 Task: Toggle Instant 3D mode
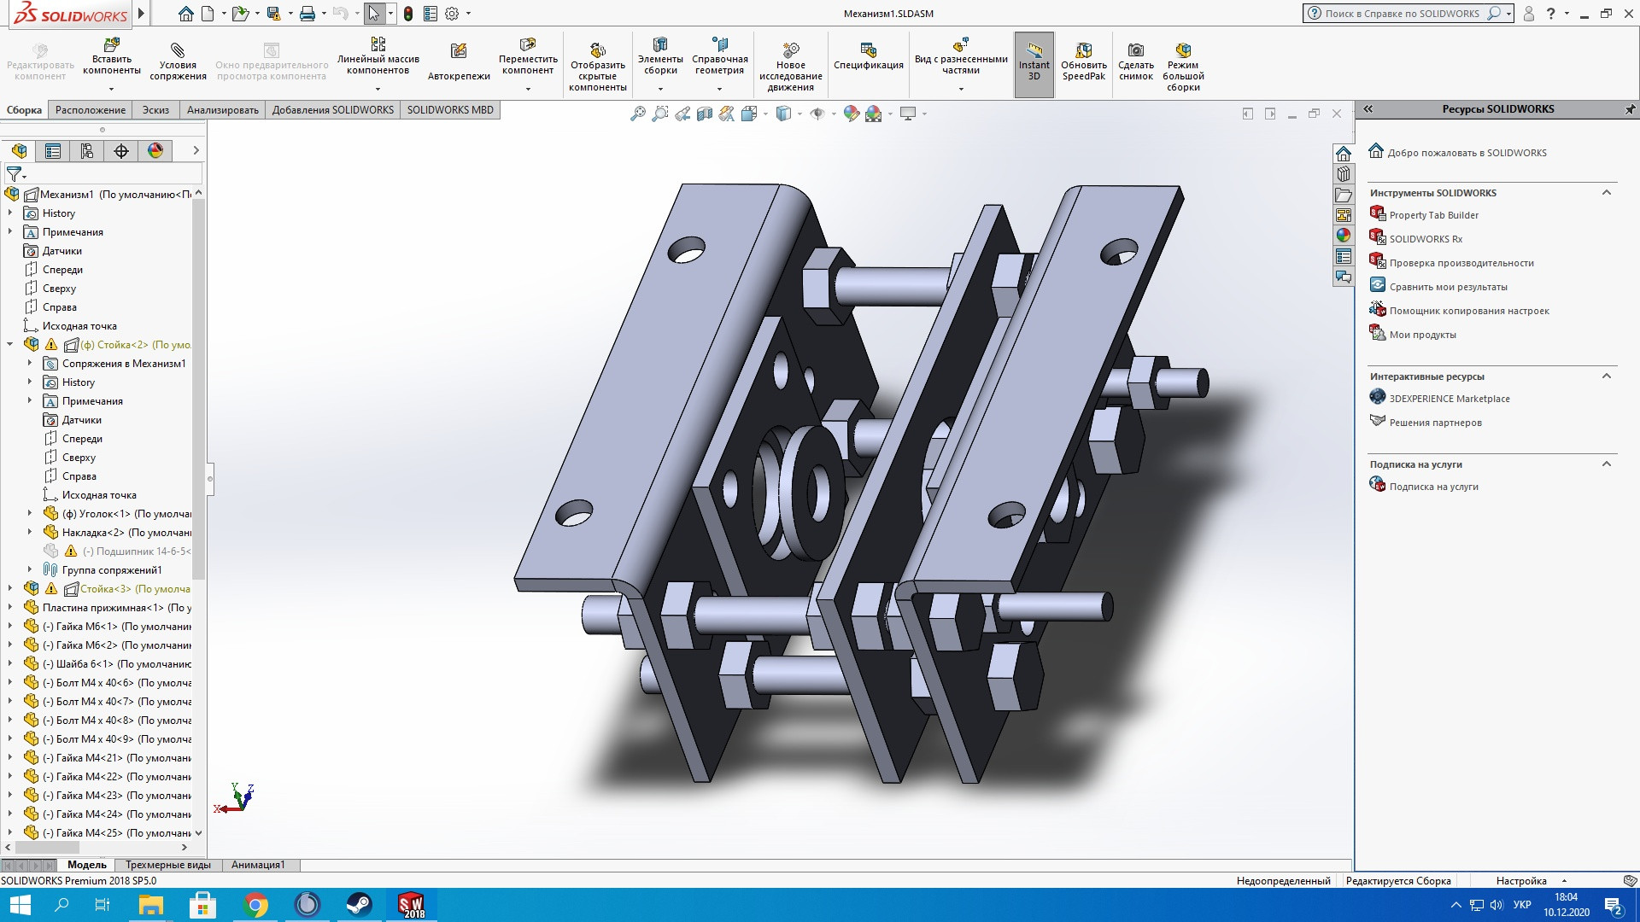1034,61
